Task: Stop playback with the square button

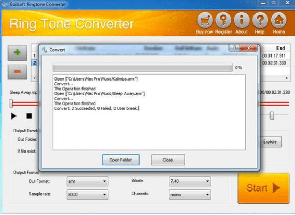Action: (29, 116)
